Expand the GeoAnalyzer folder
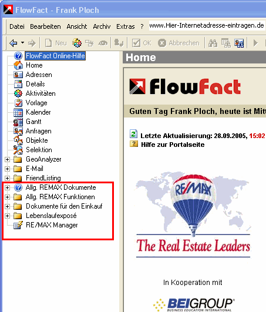266x312 pixels. pyautogui.click(x=7, y=159)
